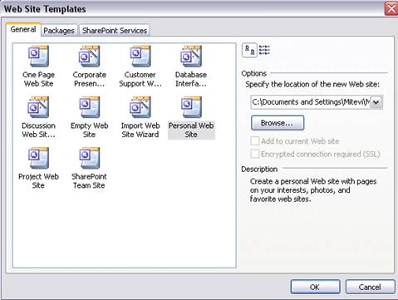The height and width of the screenshot is (300, 398).
Task: Toggle Add to current Web site checkbox
Action: [x=255, y=140]
